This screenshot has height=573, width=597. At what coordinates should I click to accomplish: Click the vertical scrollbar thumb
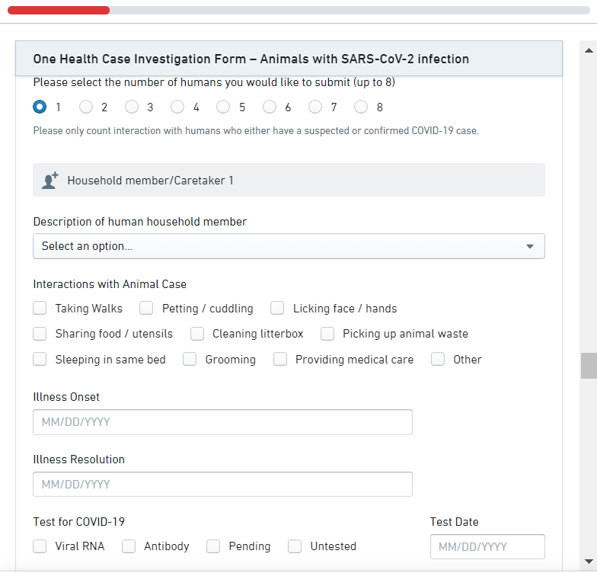(x=589, y=366)
